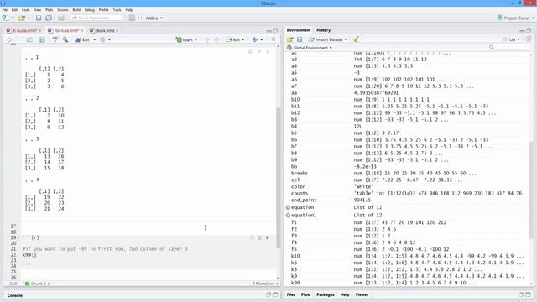Open the document settings gear
The image size is (537, 302).
pos(102,39)
